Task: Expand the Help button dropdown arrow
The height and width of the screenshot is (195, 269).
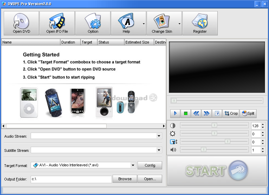Action: point(144,24)
